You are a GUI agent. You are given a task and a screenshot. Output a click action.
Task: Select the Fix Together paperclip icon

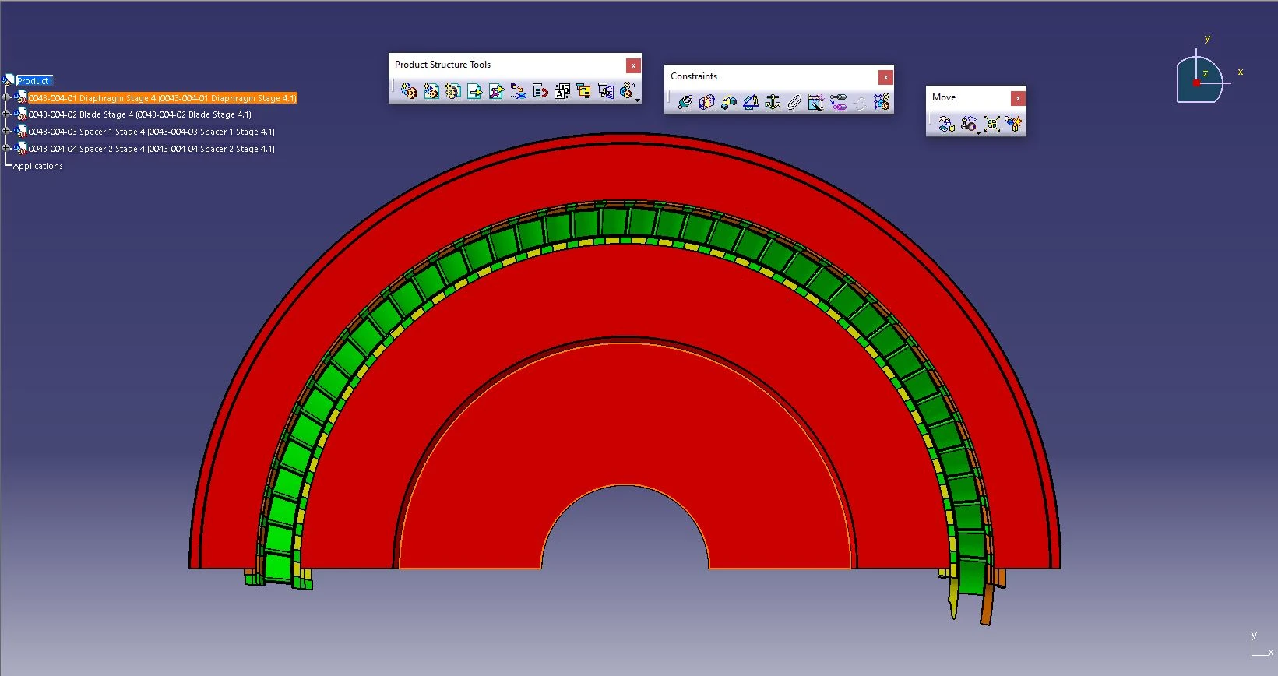point(794,102)
